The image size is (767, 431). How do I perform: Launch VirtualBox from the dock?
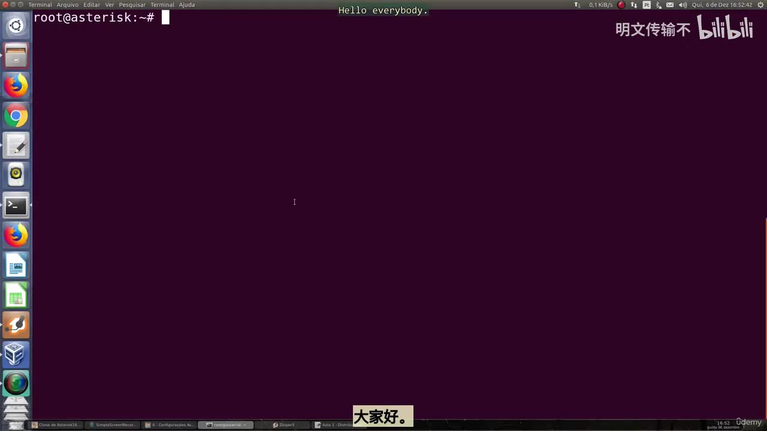click(16, 354)
